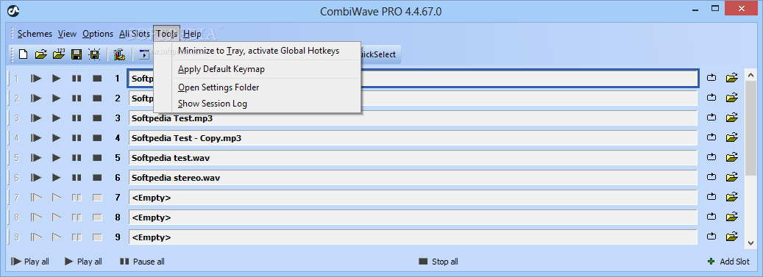Viewport: 763px width, 277px height.
Task: Load a file into empty slot 7
Action: tap(732, 198)
